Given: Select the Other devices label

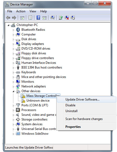Looking at the screenshot, I should pos(31,91).
